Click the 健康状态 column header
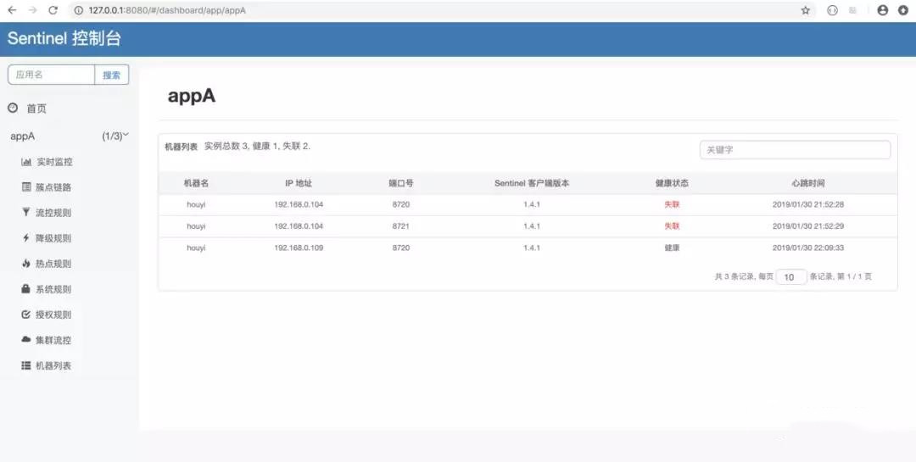 point(672,183)
